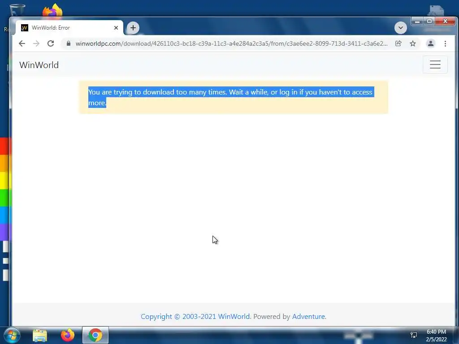Click the share this page icon
459x344 pixels.
pos(398,43)
